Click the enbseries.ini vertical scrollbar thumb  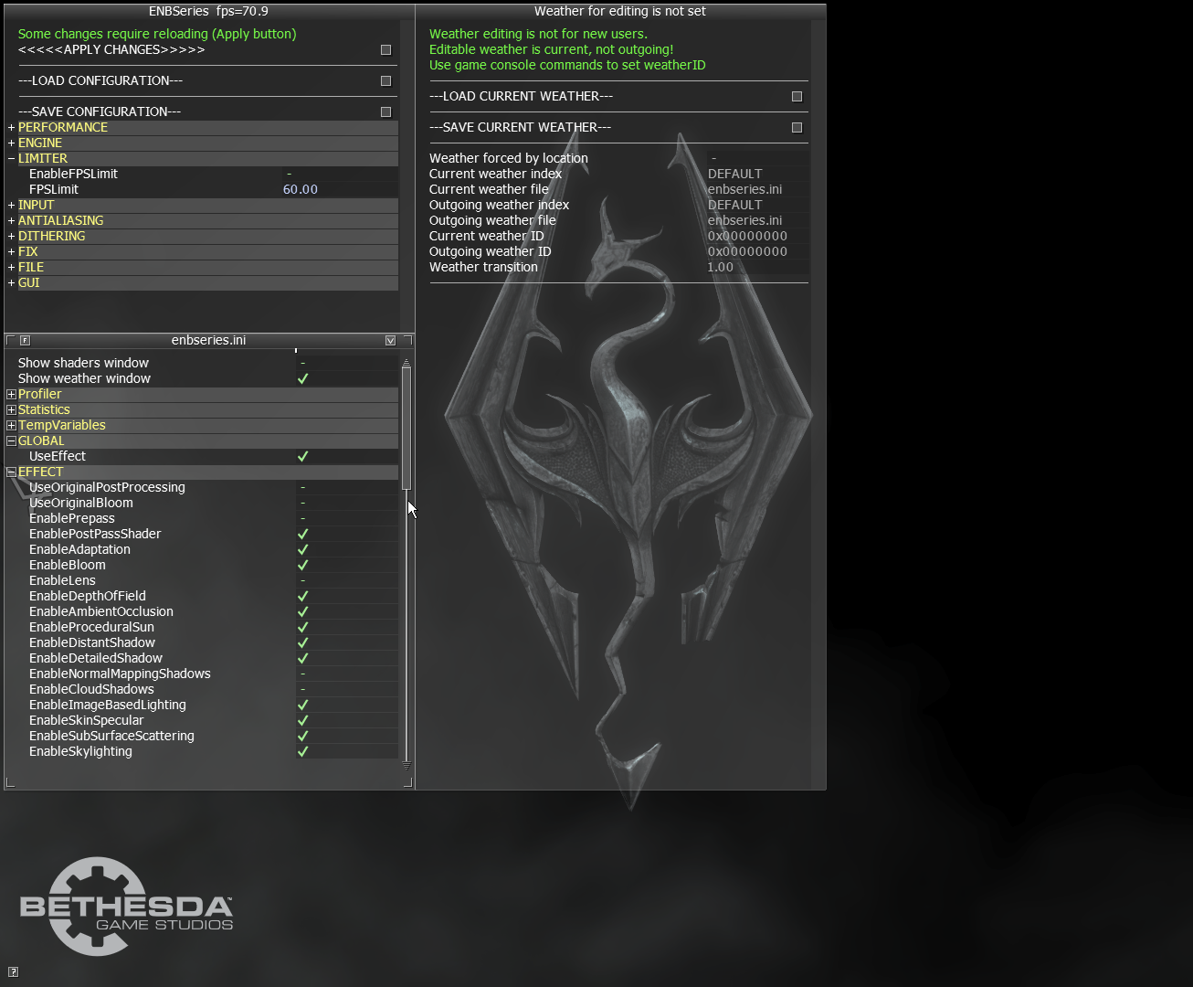tap(406, 429)
